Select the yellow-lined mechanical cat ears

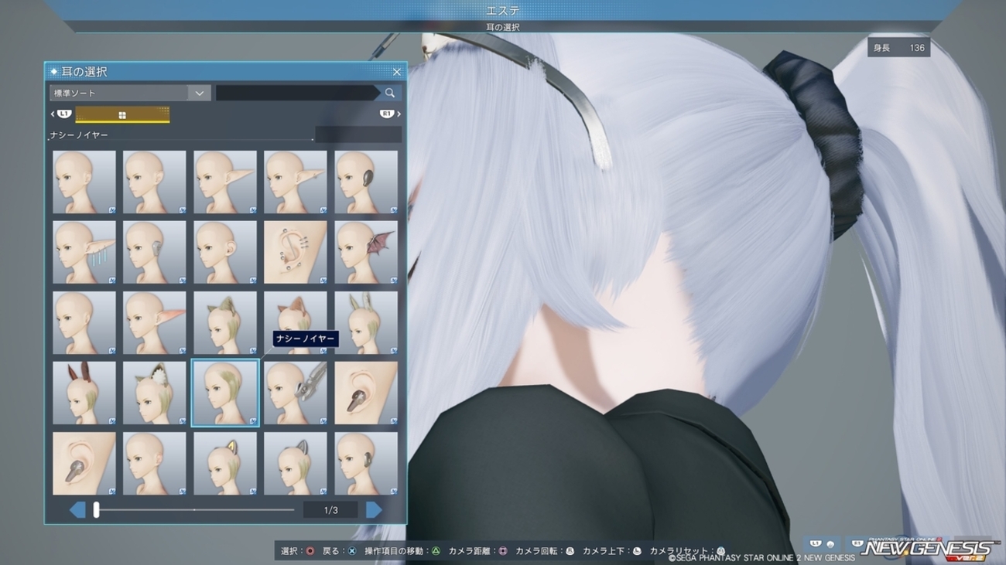[x=225, y=464]
